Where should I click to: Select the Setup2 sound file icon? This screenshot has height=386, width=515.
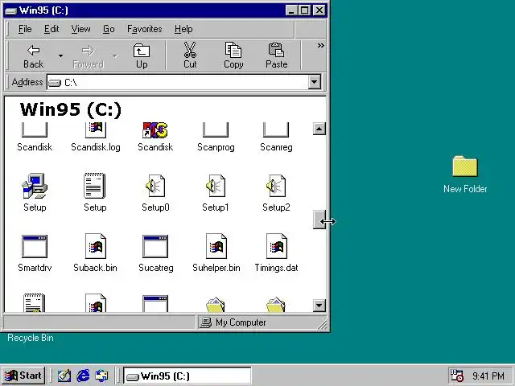point(276,186)
